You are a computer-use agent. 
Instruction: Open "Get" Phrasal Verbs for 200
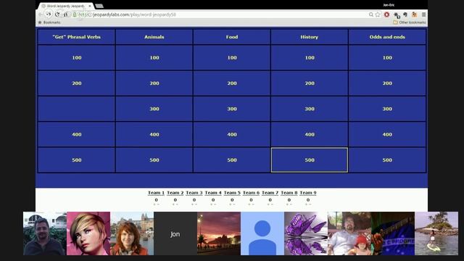click(76, 83)
